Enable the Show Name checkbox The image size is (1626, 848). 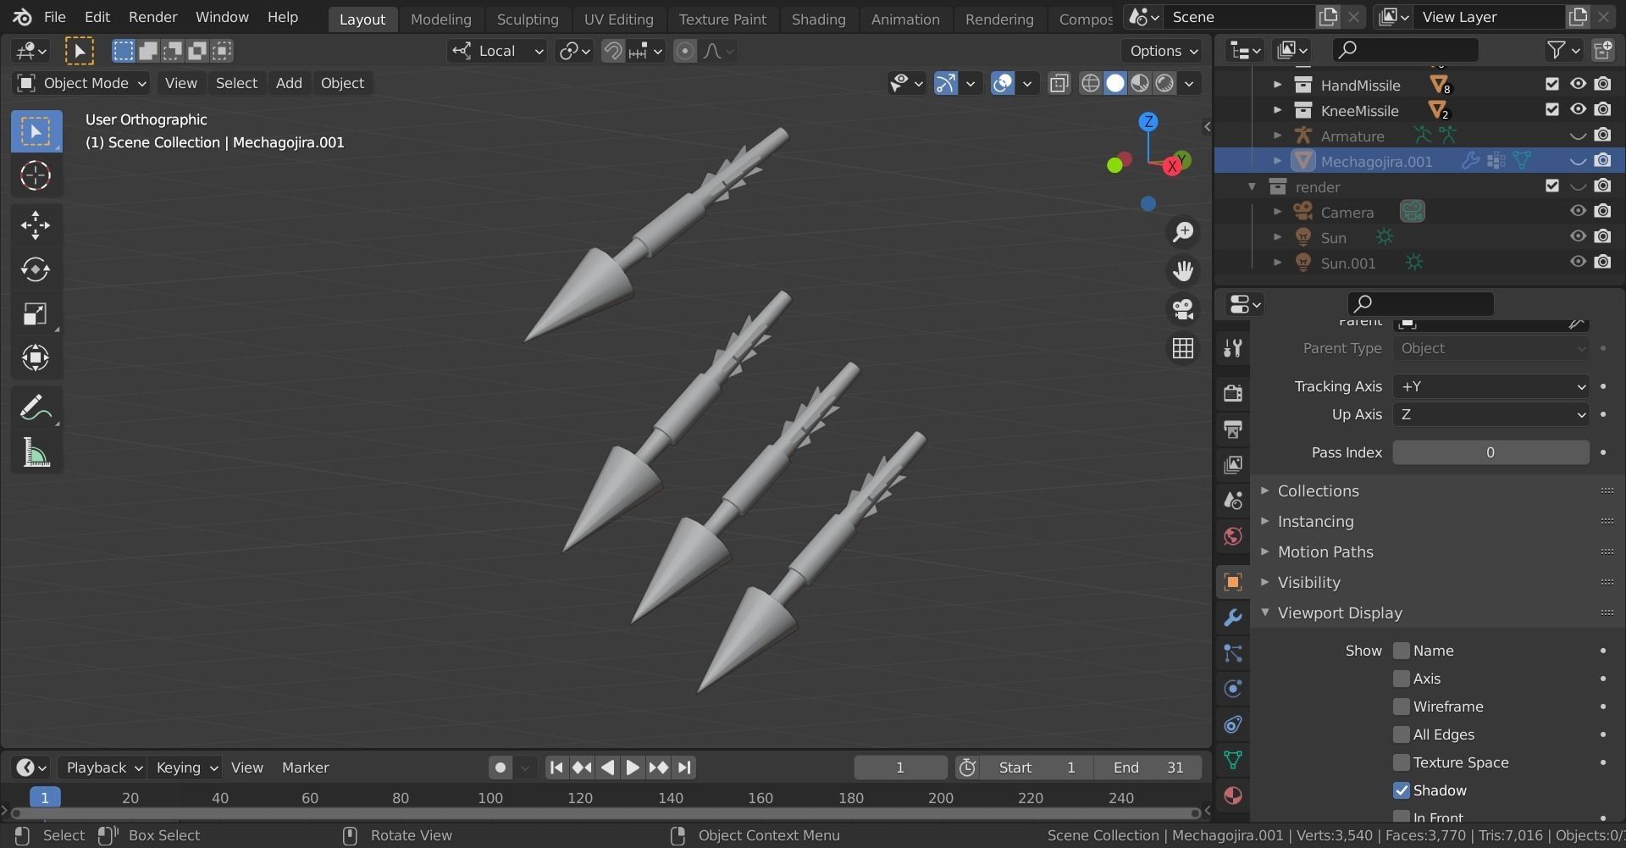click(1402, 651)
